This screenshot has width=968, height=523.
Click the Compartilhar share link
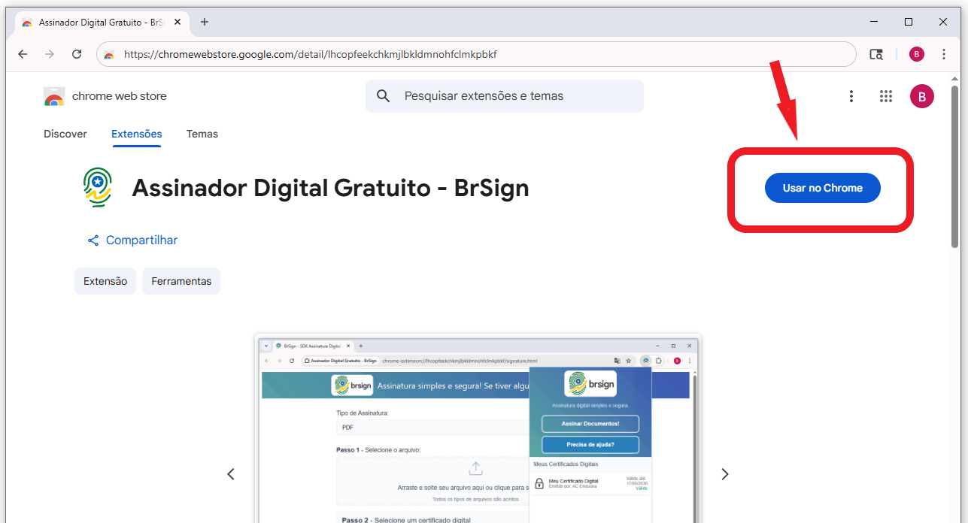click(132, 240)
